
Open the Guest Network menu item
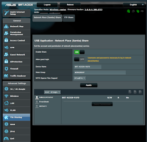pyautogui.click(x=17, y=55)
